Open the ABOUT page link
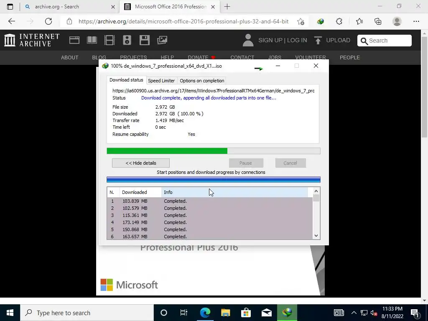Screen dimensions: 428x321 70,58
